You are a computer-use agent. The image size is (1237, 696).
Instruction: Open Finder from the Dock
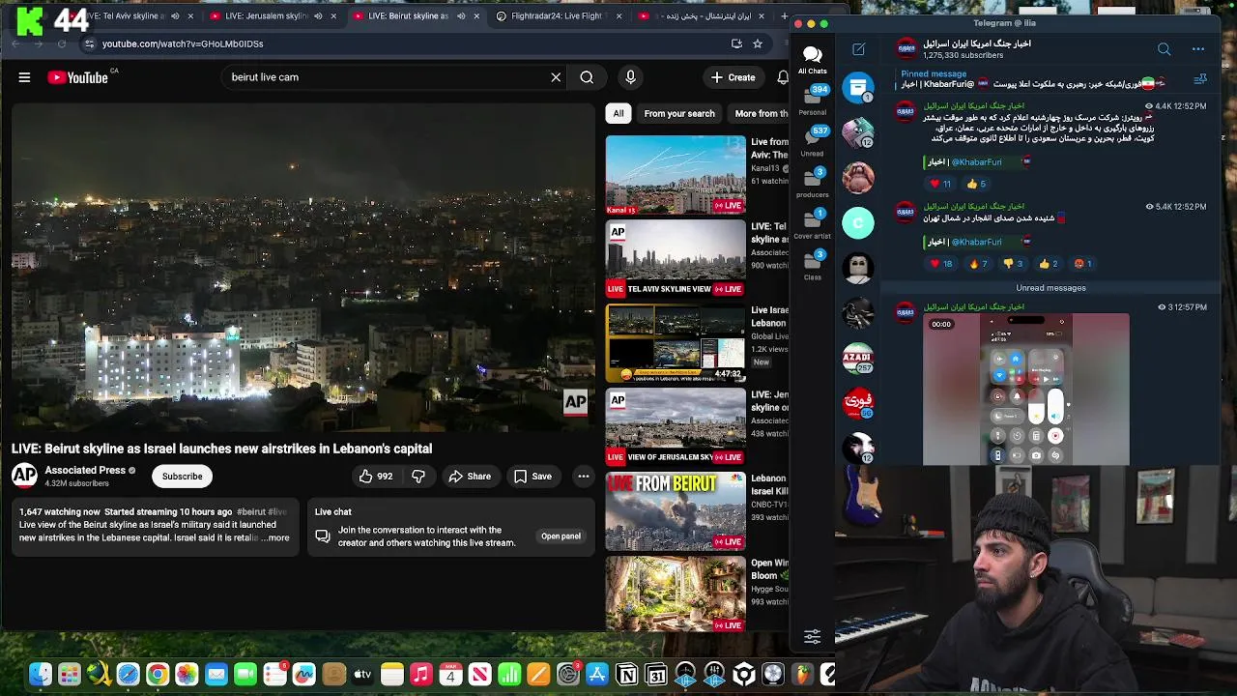click(x=40, y=675)
